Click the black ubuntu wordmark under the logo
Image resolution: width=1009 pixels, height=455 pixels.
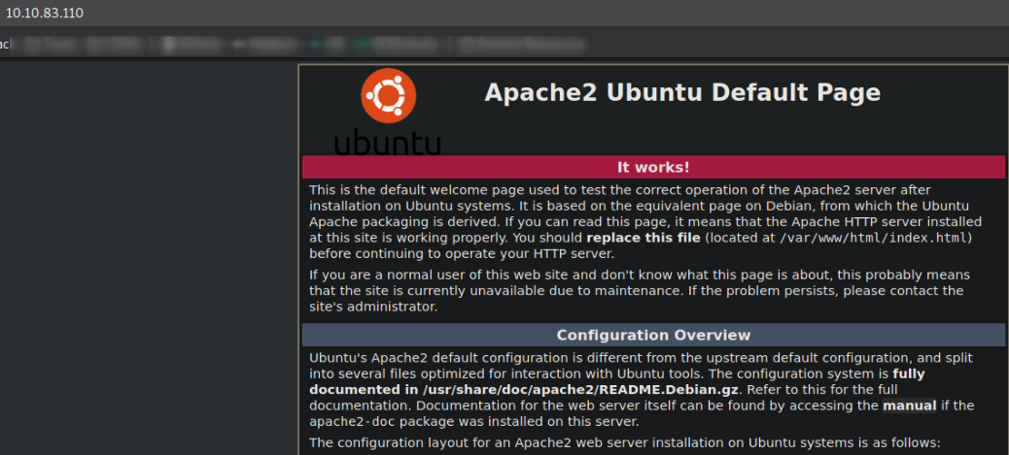pyautogui.click(x=388, y=143)
